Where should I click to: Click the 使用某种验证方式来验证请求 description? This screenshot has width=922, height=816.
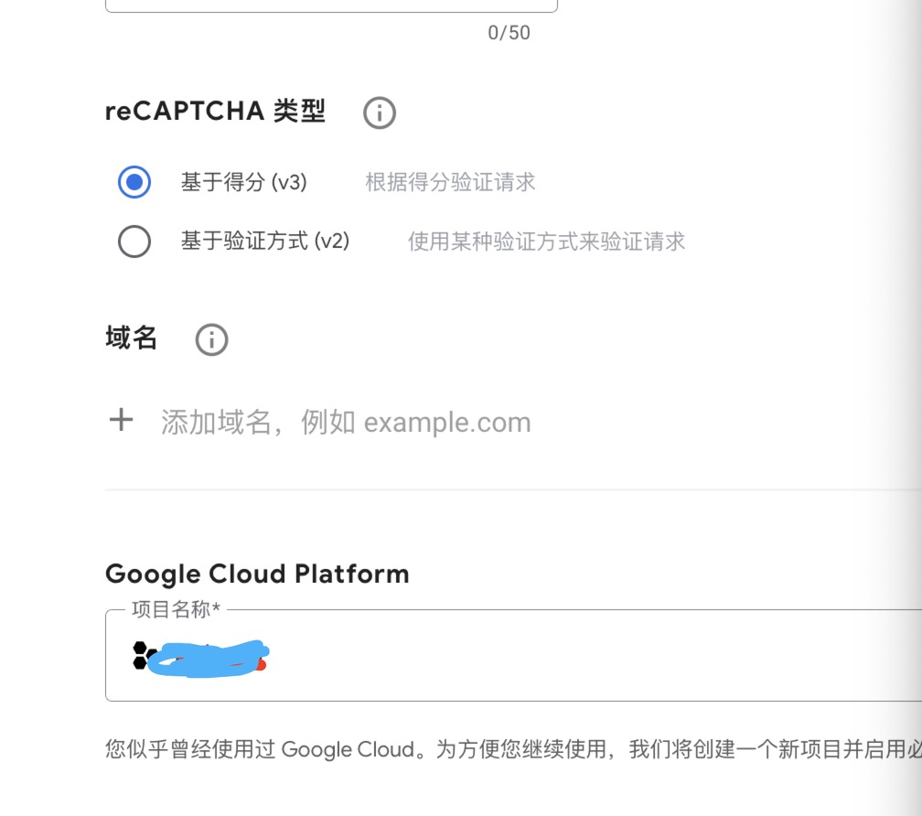(x=547, y=242)
